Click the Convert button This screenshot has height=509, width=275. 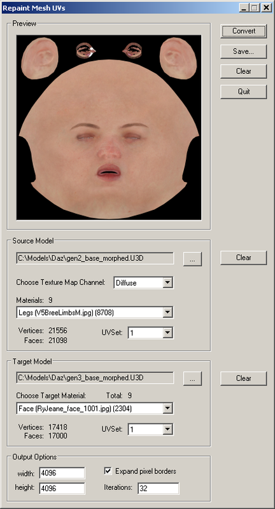click(x=244, y=31)
